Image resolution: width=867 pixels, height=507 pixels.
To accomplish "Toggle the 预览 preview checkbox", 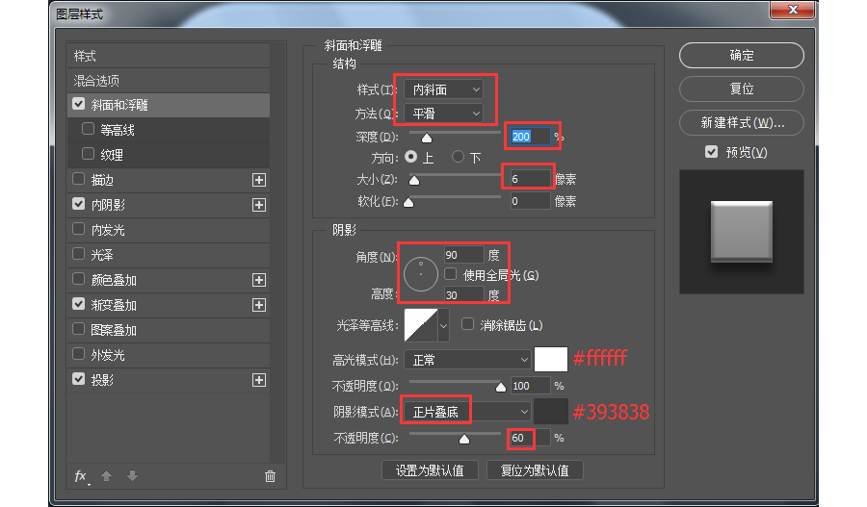I will [712, 152].
